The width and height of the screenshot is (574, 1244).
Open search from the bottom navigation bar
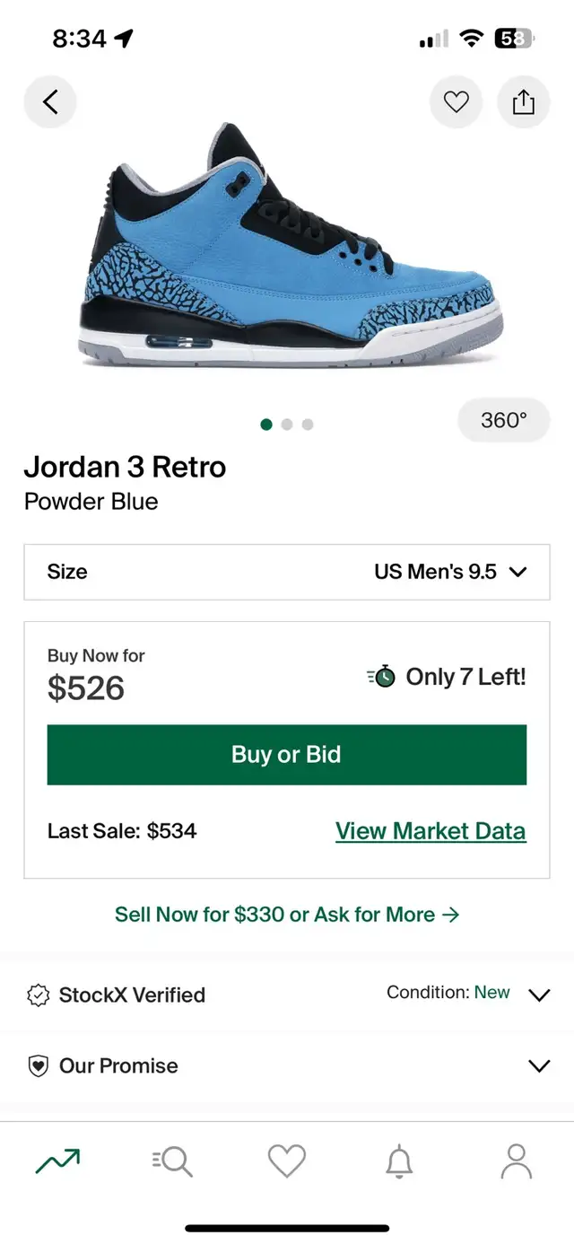172,1161
